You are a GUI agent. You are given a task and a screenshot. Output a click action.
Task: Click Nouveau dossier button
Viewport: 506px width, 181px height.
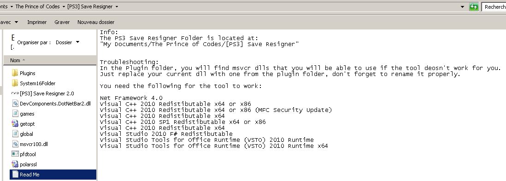96,22
